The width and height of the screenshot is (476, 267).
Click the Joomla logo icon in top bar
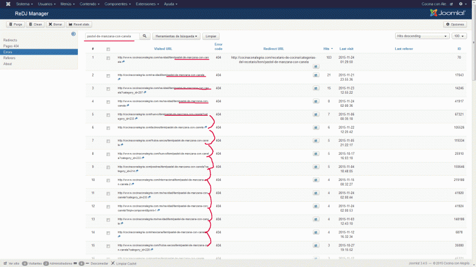coord(8,4)
